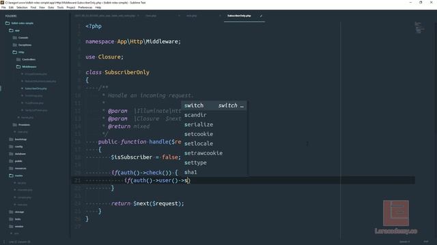Place cursor in the namespace App\Http\Middleware line

coord(133,42)
